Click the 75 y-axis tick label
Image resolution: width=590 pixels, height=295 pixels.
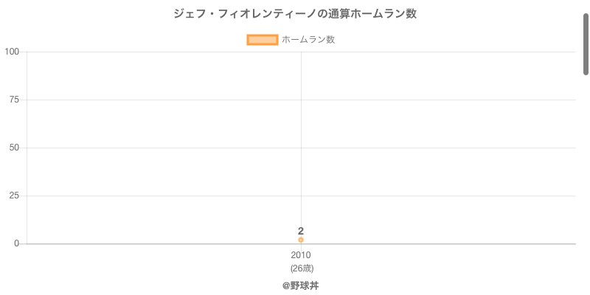(14, 100)
